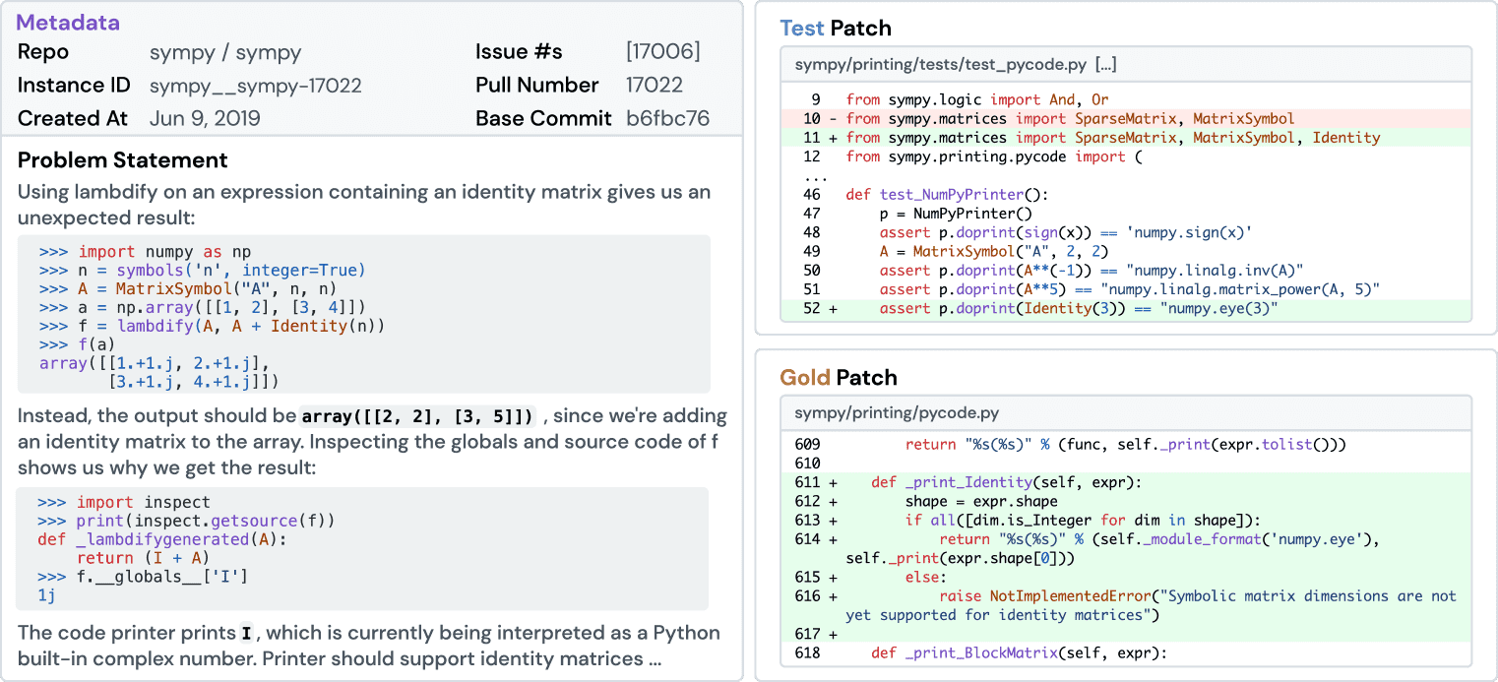Expand the collapsed '...' lines in Test Patch

click(x=814, y=176)
